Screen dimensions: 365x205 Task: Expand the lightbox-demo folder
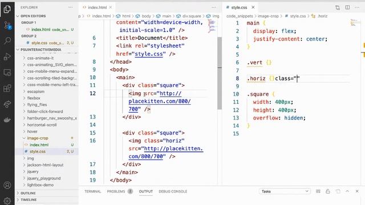click(40, 185)
